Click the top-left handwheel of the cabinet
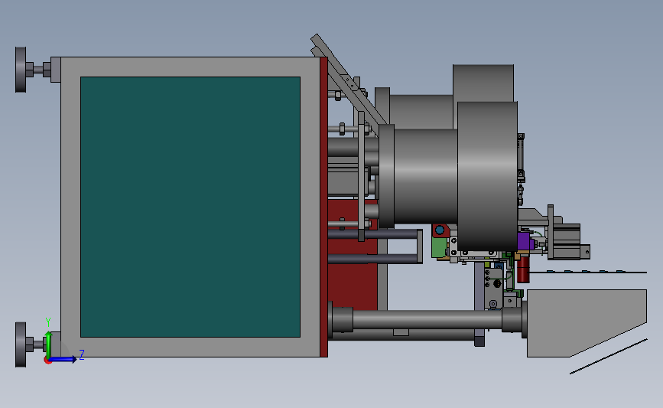 (21, 70)
